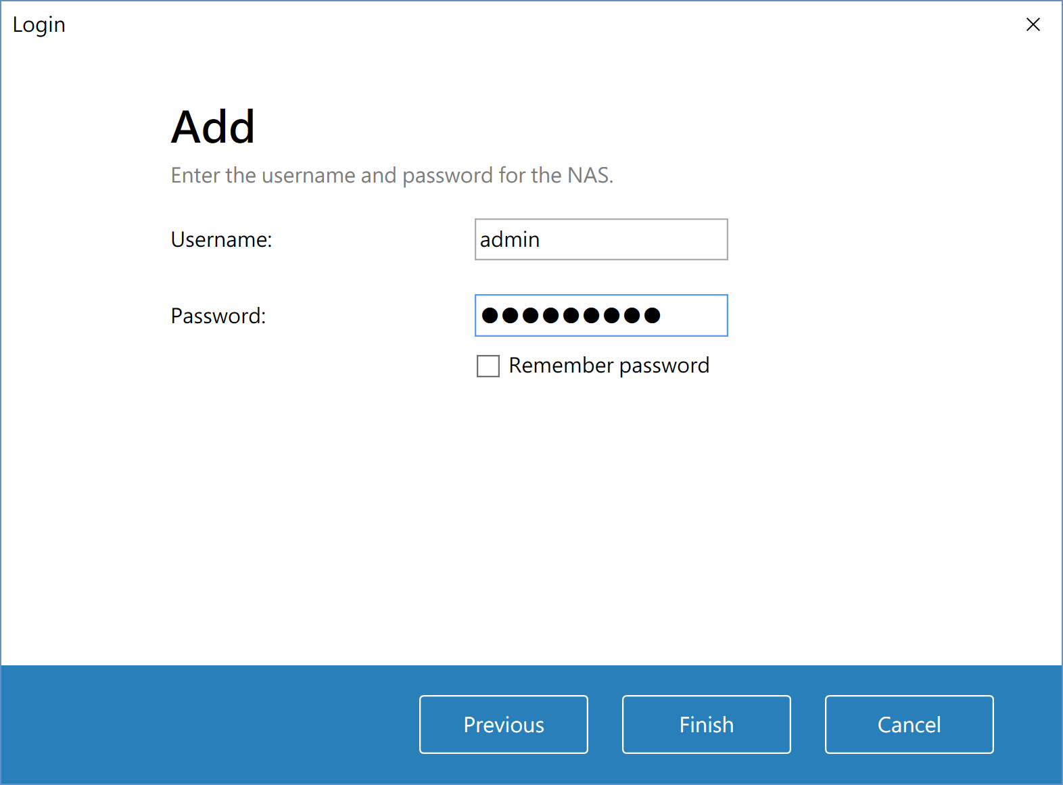This screenshot has width=1063, height=785.
Task: Focus the Password input field
Action: 601,315
